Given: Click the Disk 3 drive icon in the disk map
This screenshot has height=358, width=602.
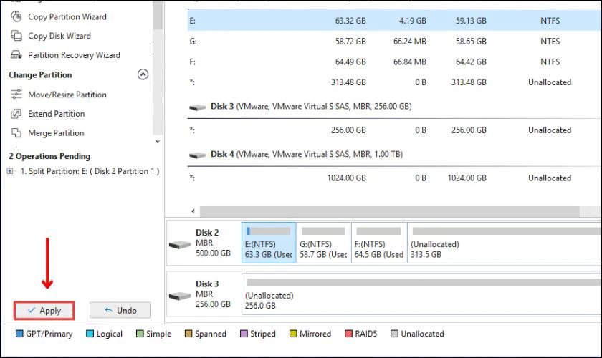Looking at the screenshot, I should click(x=180, y=296).
